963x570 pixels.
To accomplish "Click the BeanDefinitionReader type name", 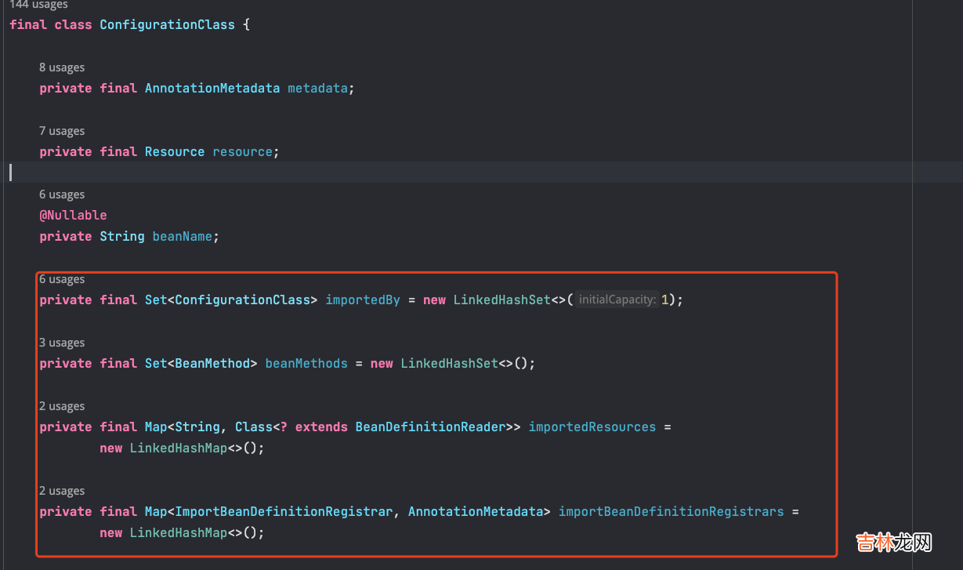I will coord(430,427).
